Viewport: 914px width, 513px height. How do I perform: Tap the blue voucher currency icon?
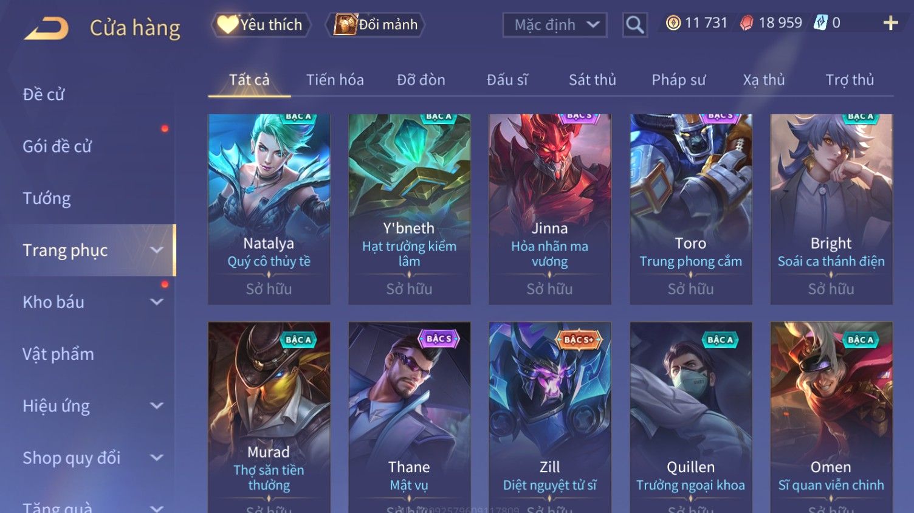(x=820, y=23)
